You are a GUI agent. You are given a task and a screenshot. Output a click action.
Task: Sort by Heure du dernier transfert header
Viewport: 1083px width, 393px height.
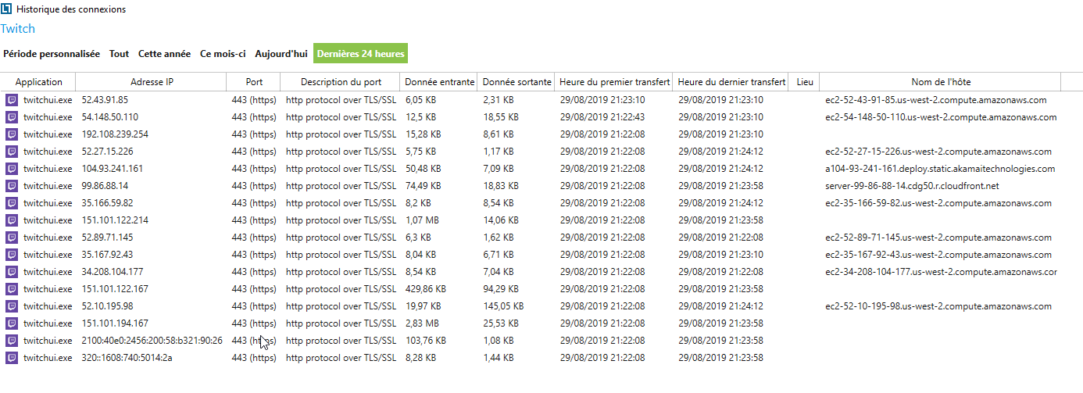(x=731, y=82)
